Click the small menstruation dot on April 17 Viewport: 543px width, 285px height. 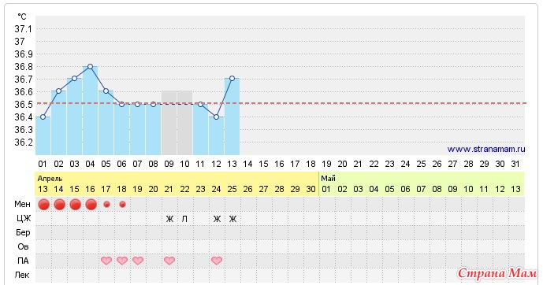(106, 205)
